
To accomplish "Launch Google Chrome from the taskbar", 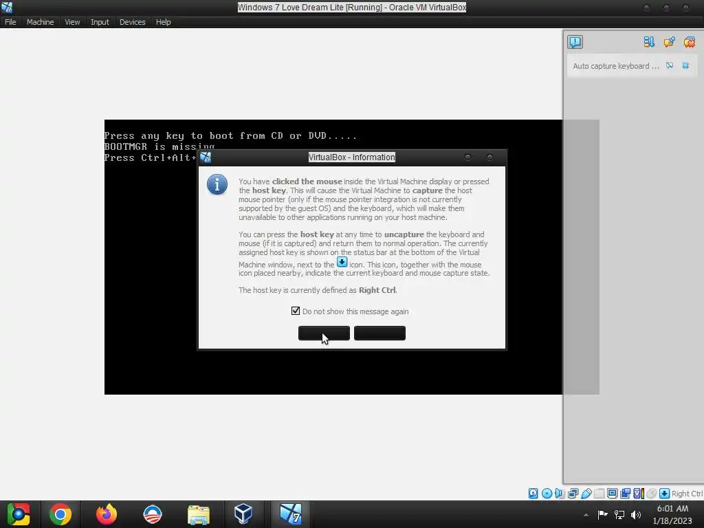I will 60,514.
